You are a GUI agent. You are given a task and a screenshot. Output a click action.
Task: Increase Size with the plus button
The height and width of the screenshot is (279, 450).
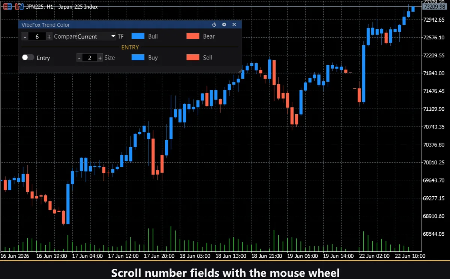(x=100, y=58)
